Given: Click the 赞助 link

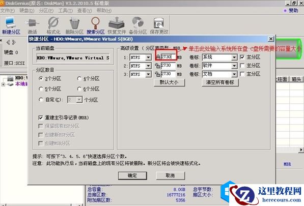Looking at the screenshot, I should [x=293, y=11].
